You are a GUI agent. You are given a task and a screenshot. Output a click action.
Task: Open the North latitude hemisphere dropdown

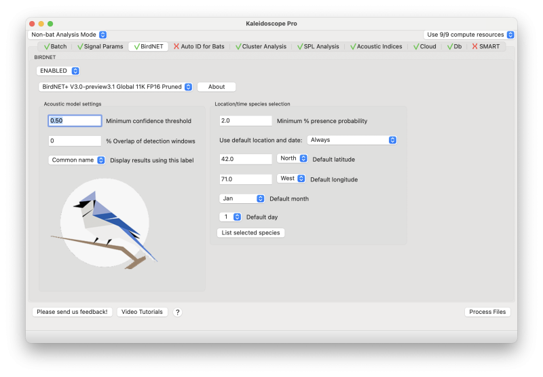pyautogui.click(x=293, y=158)
